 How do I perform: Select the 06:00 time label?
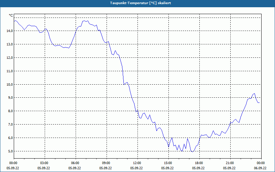pos(76,163)
